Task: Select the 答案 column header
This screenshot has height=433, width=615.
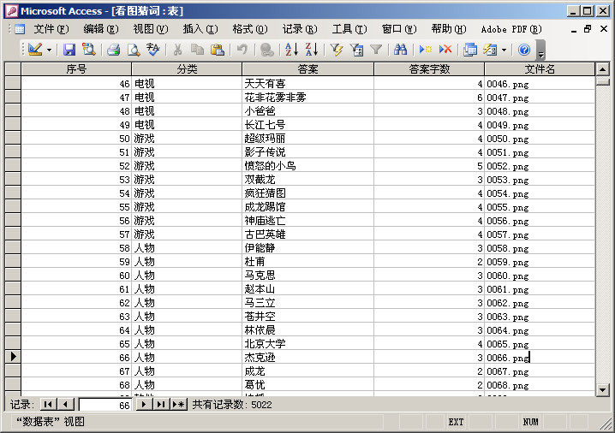Action: (307, 69)
